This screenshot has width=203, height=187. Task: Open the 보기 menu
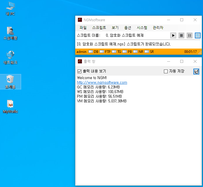(115, 28)
